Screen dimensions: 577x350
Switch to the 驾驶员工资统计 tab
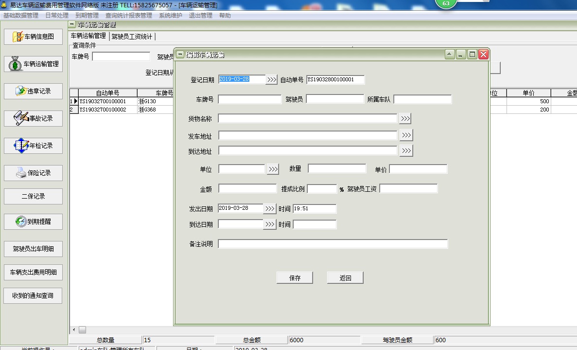coord(132,37)
